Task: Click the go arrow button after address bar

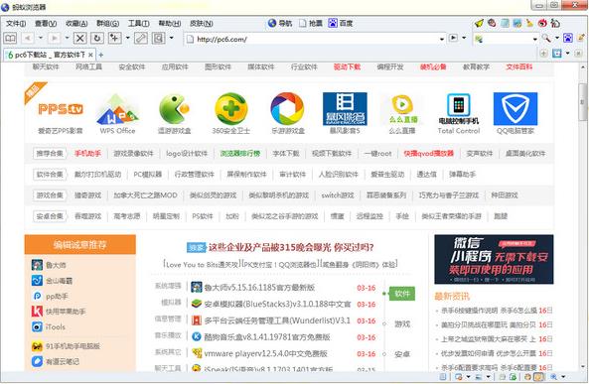Action: tap(453, 38)
